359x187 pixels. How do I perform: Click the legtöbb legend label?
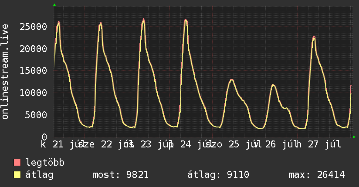pos(45,163)
